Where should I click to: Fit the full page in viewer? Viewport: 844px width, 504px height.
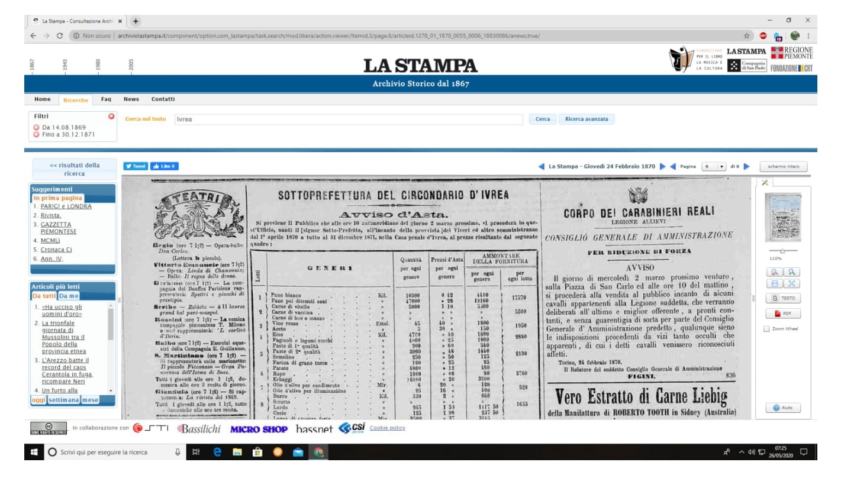(791, 284)
